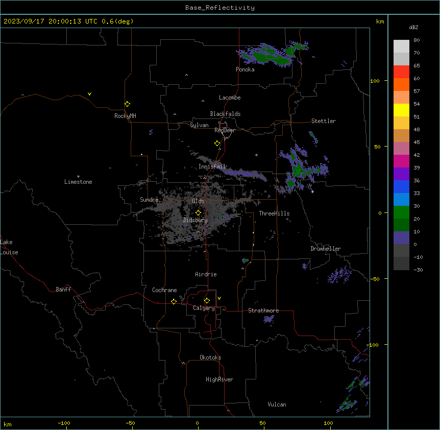
Task: Click the Stettler label
Action: pos(324,121)
